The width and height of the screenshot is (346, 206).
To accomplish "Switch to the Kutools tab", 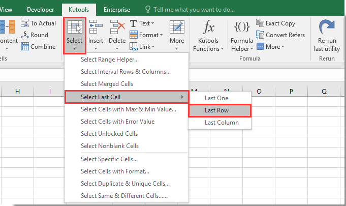I will (x=79, y=10).
